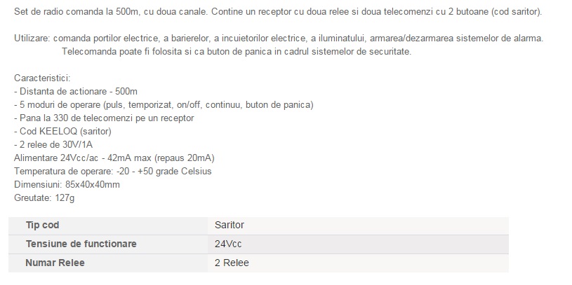Click the 'Dimensiuni: 85x40x40mm' line
The image size is (572, 285).
tap(67, 185)
